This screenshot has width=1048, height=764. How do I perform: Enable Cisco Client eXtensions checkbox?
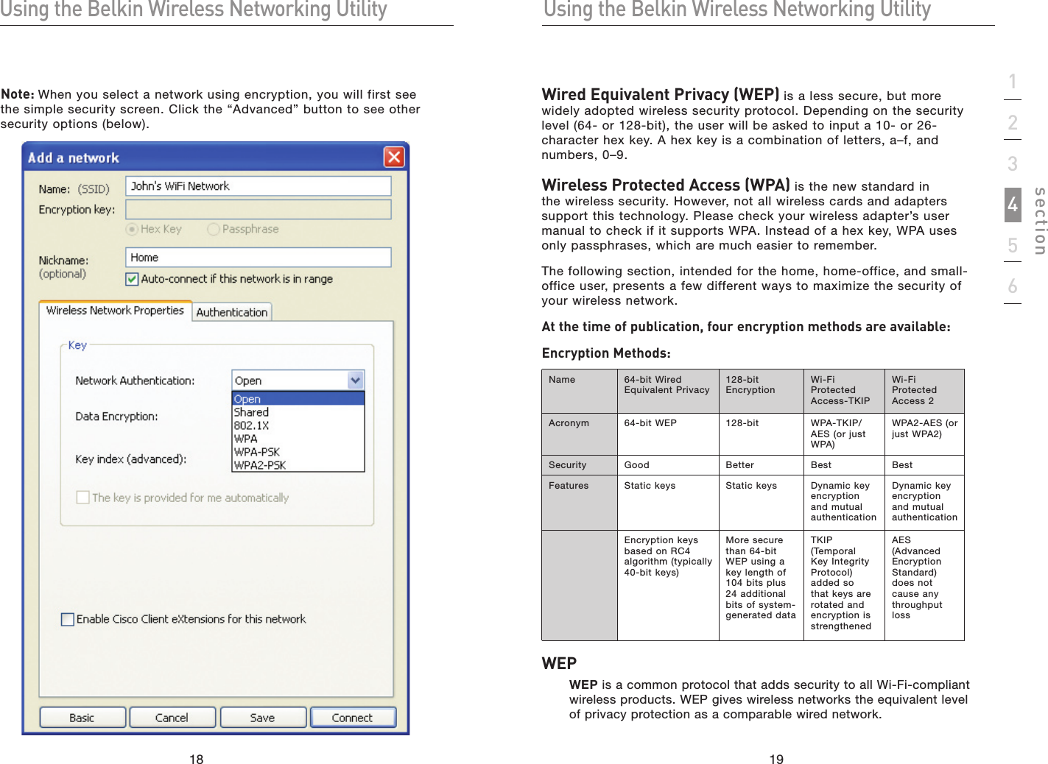tap(68, 619)
